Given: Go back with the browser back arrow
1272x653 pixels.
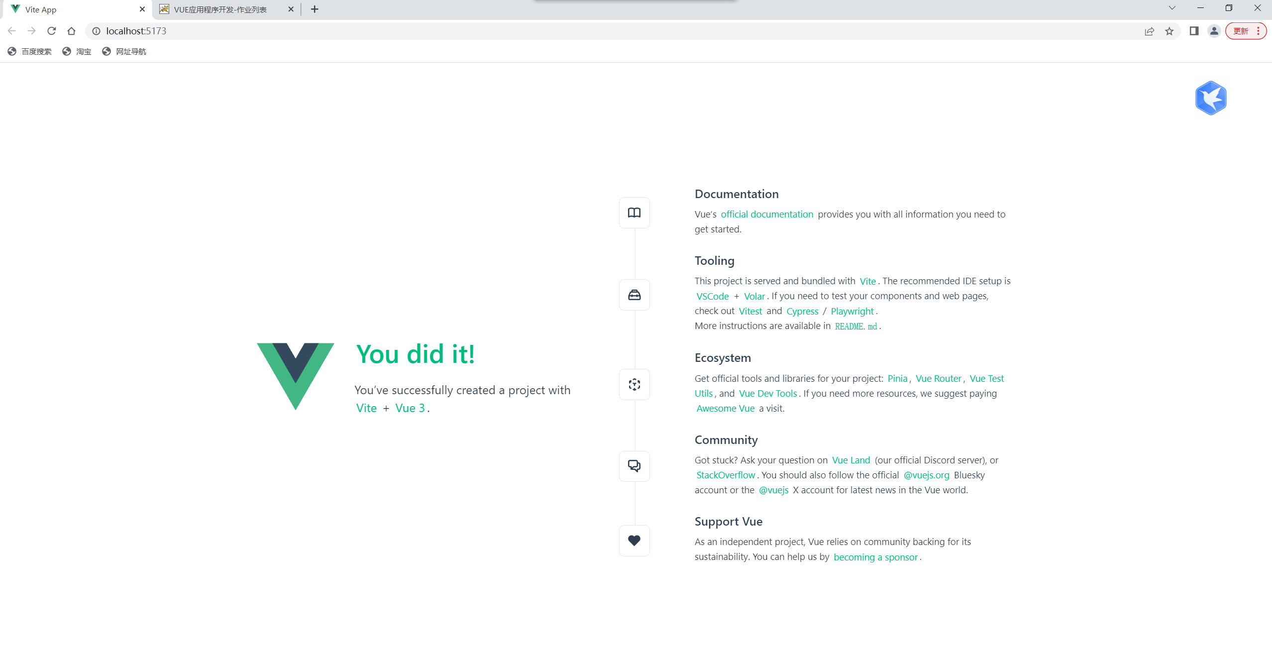Looking at the screenshot, I should (12, 31).
